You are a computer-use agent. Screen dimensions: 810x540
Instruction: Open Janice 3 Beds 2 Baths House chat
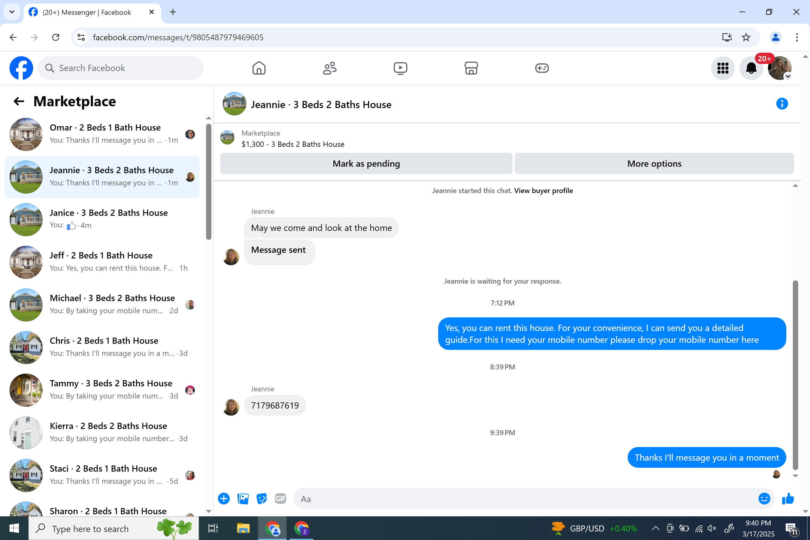102,219
